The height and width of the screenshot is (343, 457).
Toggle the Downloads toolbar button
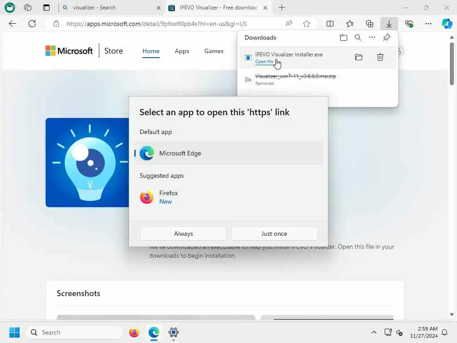coord(389,24)
